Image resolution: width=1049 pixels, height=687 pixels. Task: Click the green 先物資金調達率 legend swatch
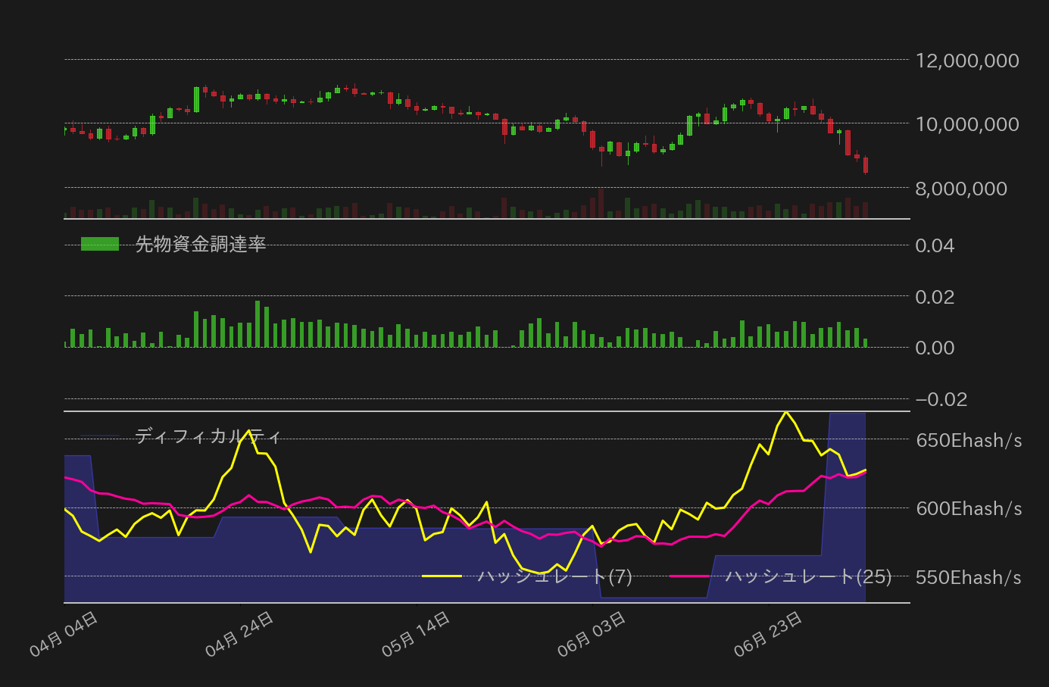[x=100, y=244]
